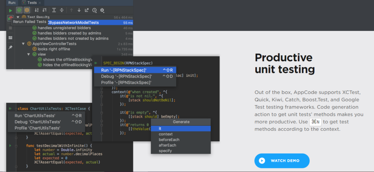This screenshot has width=374, height=172.
Task: Click the WATCH DEMO button
Action: (282, 161)
